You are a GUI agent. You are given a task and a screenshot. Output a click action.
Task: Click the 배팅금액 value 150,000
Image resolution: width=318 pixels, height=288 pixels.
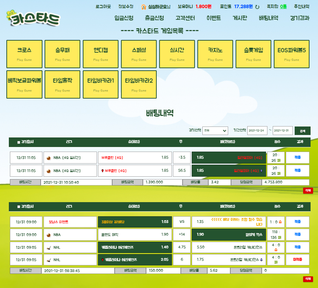pyautogui.click(x=163, y=271)
